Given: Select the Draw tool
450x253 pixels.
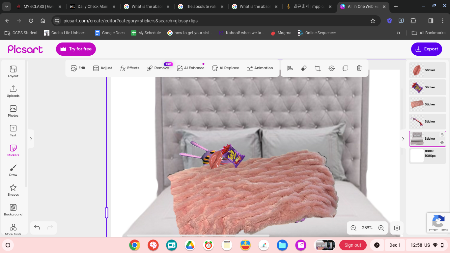Looking at the screenshot, I should (x=13, y=170).
